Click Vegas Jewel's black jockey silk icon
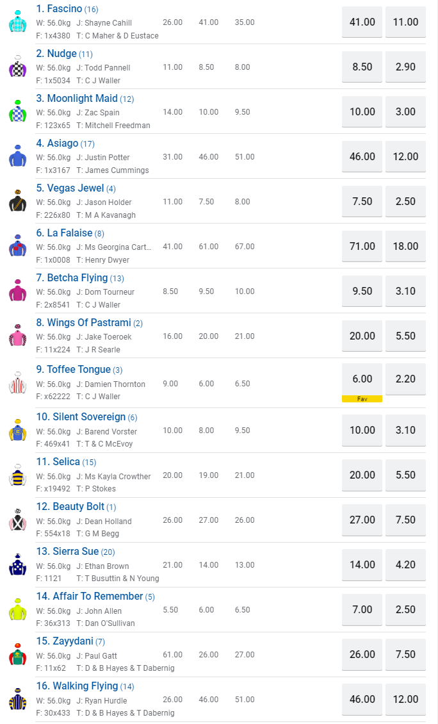This screenshot has height=724, width=438. [17, 201]
